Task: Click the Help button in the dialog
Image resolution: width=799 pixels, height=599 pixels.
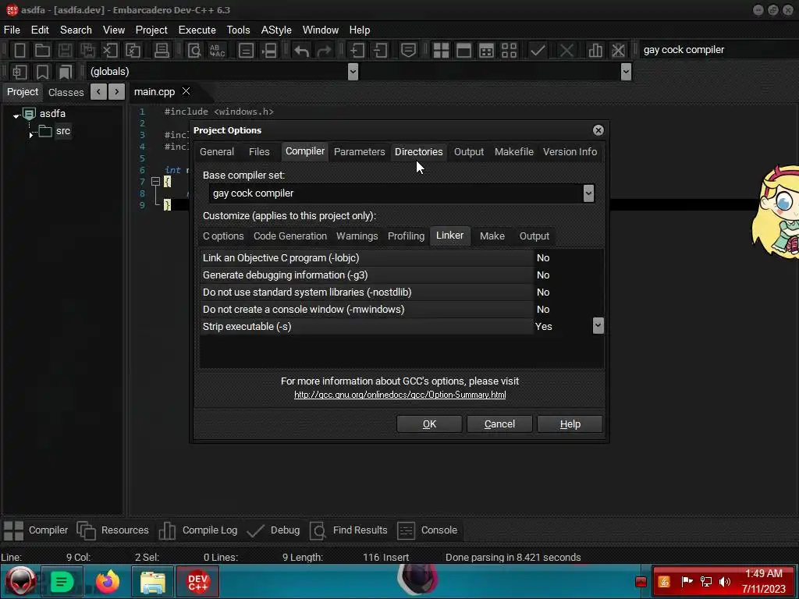Action: (x=570, y=424)
